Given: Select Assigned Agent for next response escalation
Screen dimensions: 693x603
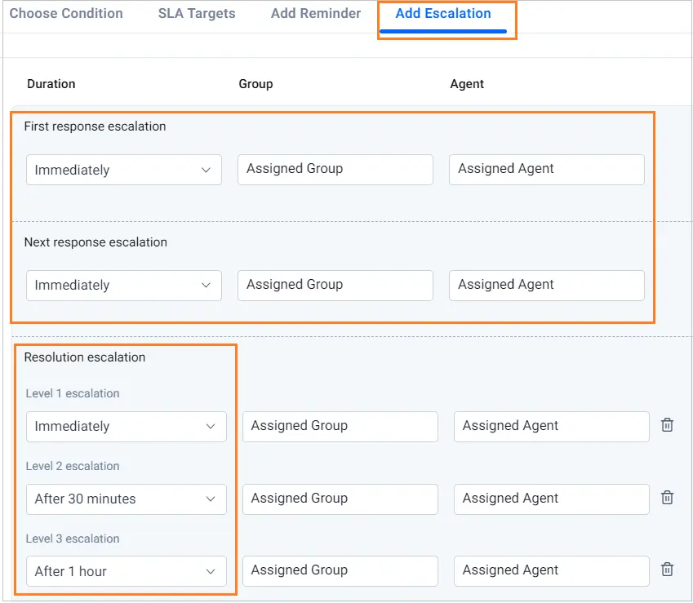Looking at the screenshot, I should [x=546, y=286].
